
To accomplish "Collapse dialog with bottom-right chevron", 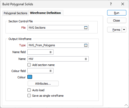I will (x=126, y=105).
